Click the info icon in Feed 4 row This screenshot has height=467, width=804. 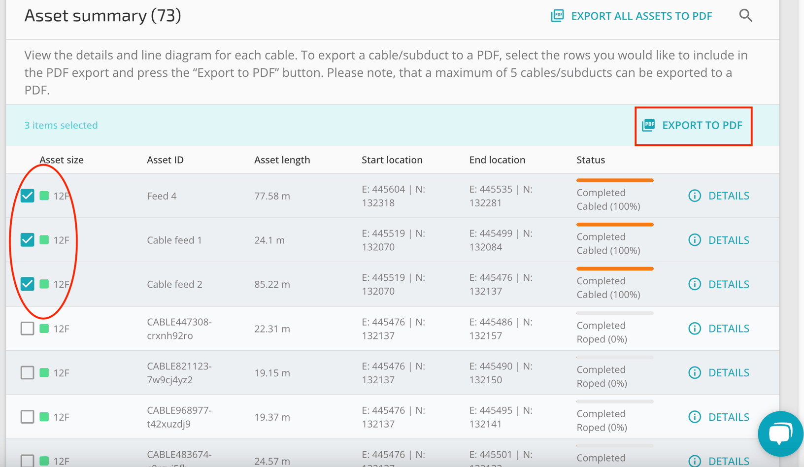(695, 196)
